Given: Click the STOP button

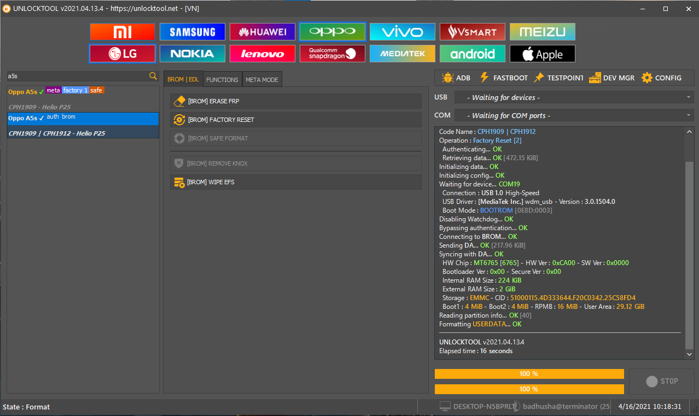Looking at the screenshot, I should [662, 381].
